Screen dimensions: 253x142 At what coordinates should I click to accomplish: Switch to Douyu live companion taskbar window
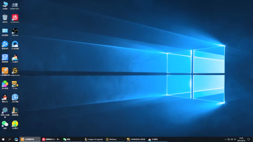click(30, 139)
